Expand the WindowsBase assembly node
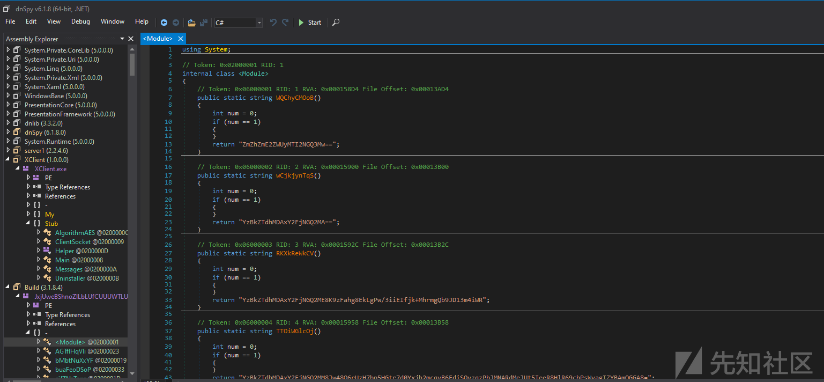Image resolution: width=824 pixels, height=382 pixels. click(x=8, y=96)
